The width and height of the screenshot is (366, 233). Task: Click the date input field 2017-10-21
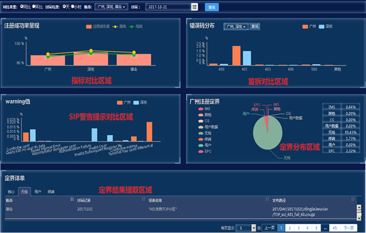(x=168, y=7)
